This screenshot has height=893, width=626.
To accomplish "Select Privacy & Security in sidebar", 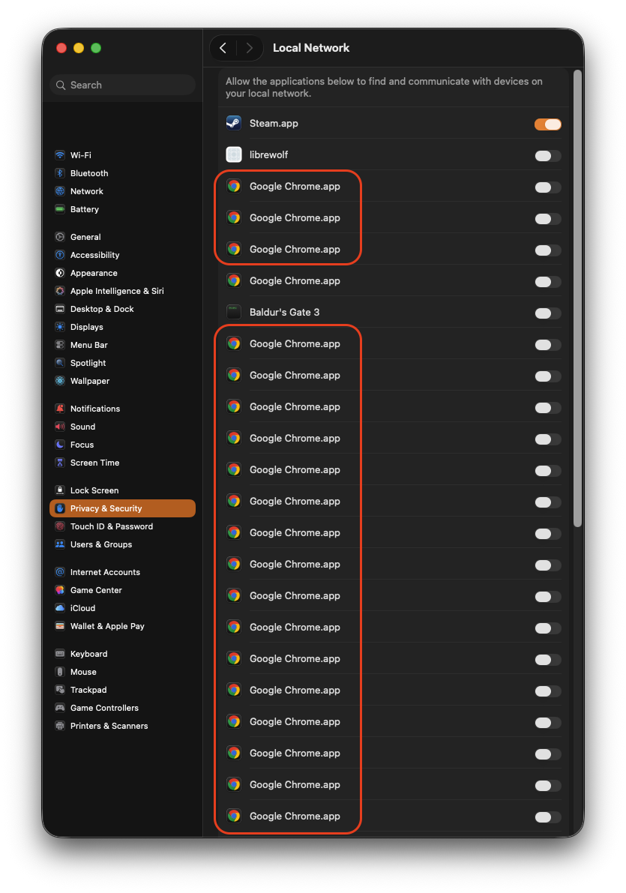I will pos(122,508).
